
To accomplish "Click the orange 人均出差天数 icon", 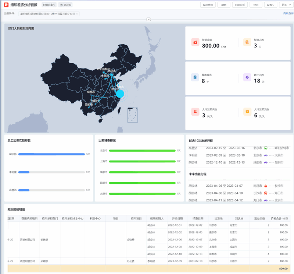I will pyautogui.click(x=247, y=112).
